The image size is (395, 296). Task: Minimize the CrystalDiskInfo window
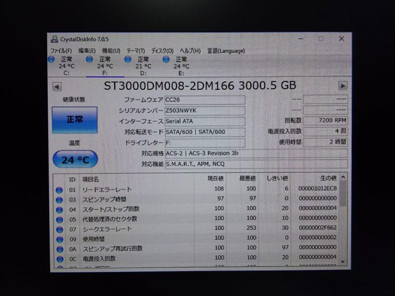click(x=301, y=39)
